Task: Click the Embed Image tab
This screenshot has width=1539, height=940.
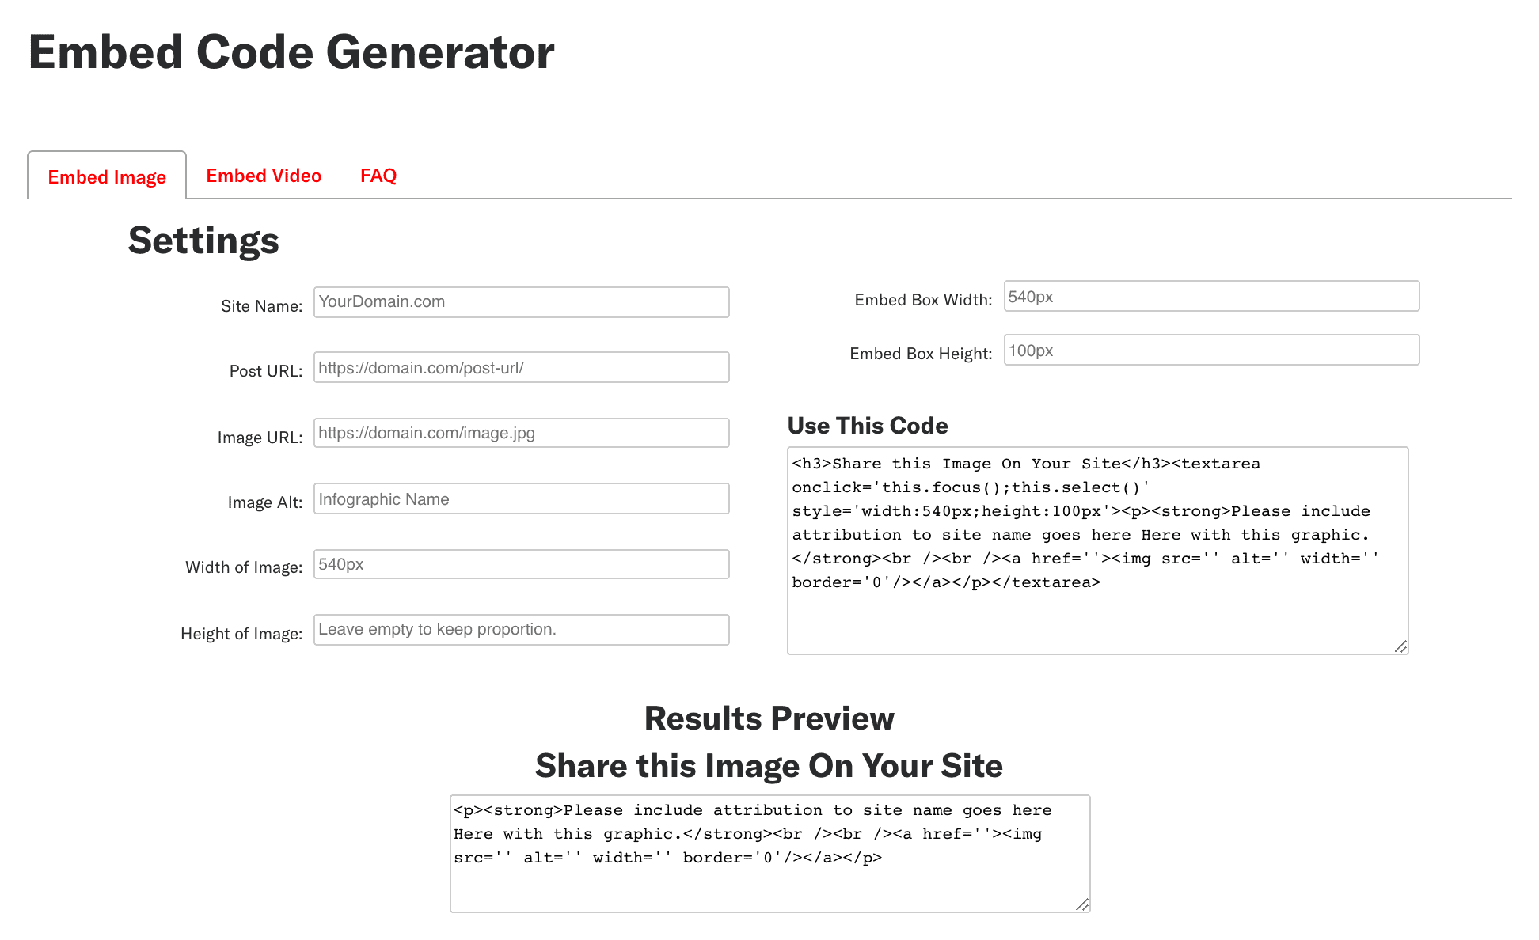Action: pyautogui.click(x=107, y=175)
